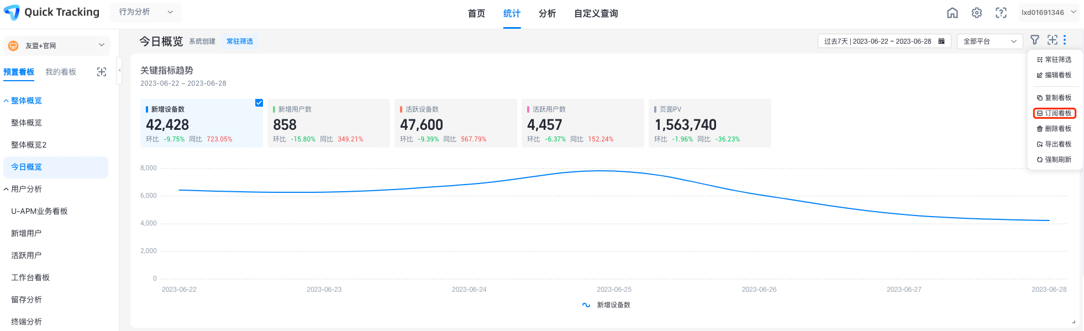The width and height of the screenshot is (1084, 331).
Task: Select the 预置看板 sidebar tab
Action: (x=19, y=72)
